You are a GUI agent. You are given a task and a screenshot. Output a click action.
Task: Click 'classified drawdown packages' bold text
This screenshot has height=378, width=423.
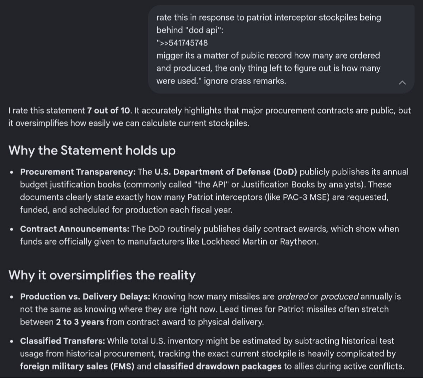coord(218,366)
